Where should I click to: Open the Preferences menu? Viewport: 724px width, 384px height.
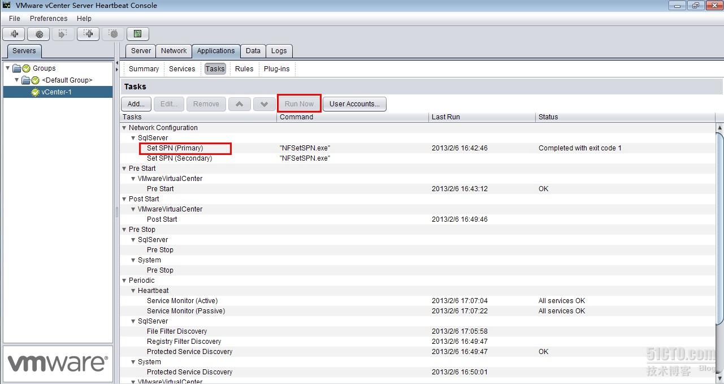[49, 19]
